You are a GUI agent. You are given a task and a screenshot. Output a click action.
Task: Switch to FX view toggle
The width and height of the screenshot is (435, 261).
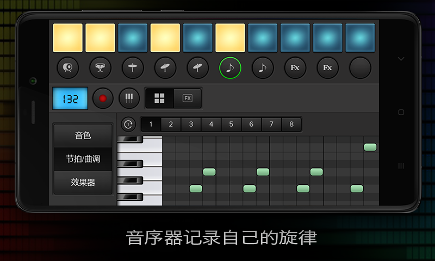(x=188, y=98)
